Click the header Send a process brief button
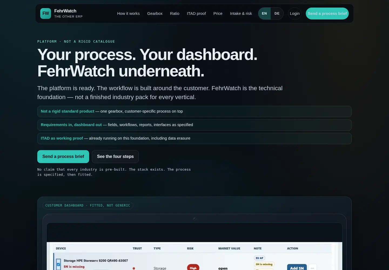The height and width of the screenshot is (270, 389). (327, 13)
